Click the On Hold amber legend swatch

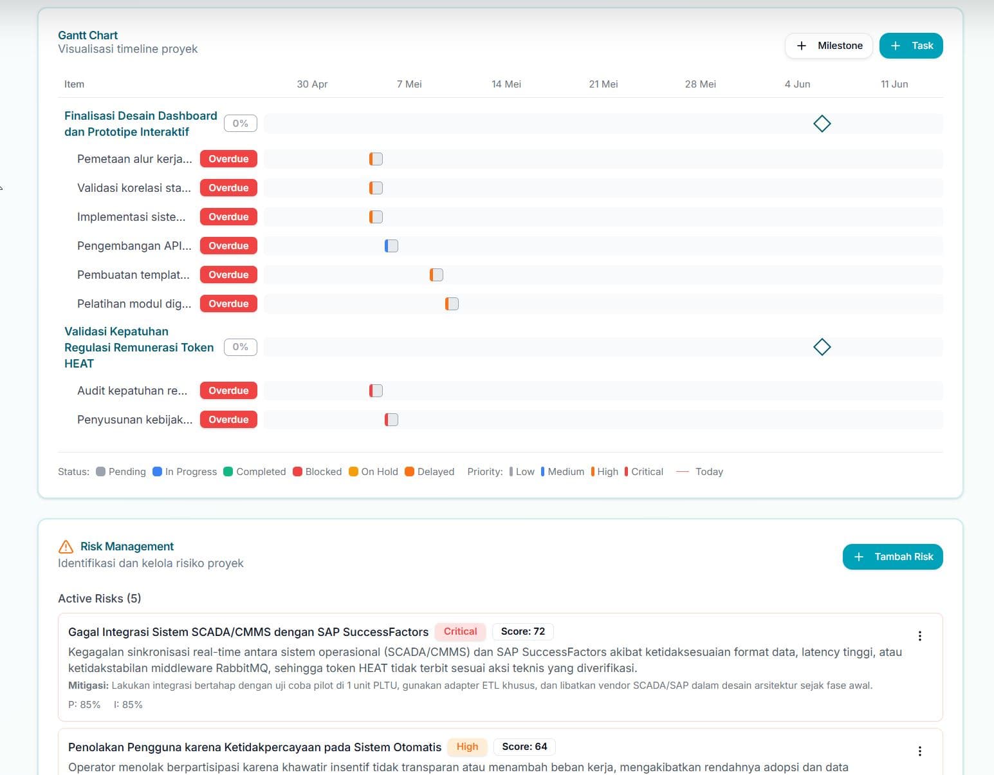point(353,472)
